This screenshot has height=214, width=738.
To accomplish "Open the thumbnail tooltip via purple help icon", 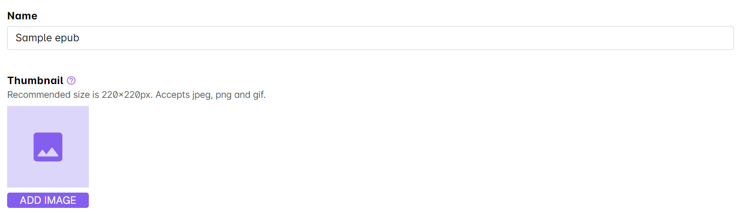I will pyautogui.click(x=71, y=81).
